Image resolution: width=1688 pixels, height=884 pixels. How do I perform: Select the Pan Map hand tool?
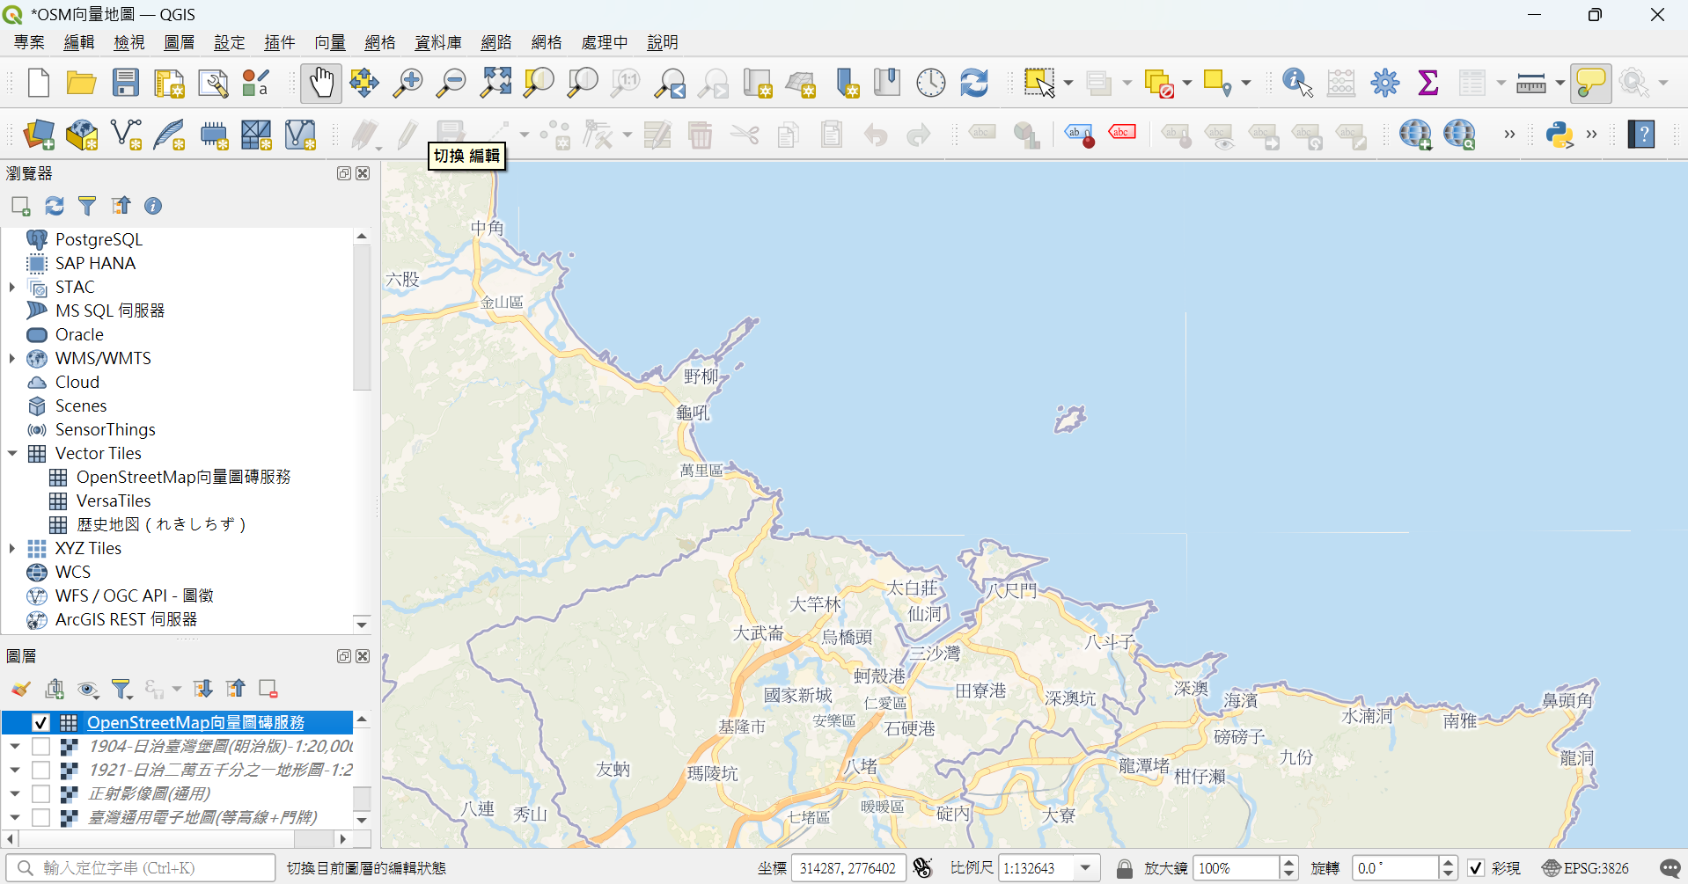321,84
